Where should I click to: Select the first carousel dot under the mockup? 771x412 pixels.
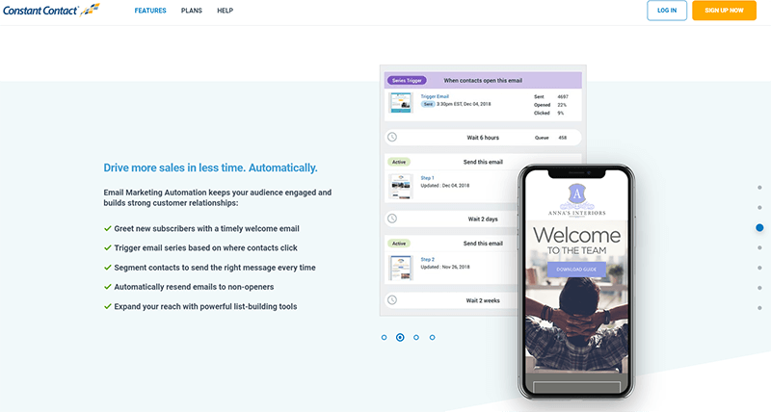click(384, 337)
